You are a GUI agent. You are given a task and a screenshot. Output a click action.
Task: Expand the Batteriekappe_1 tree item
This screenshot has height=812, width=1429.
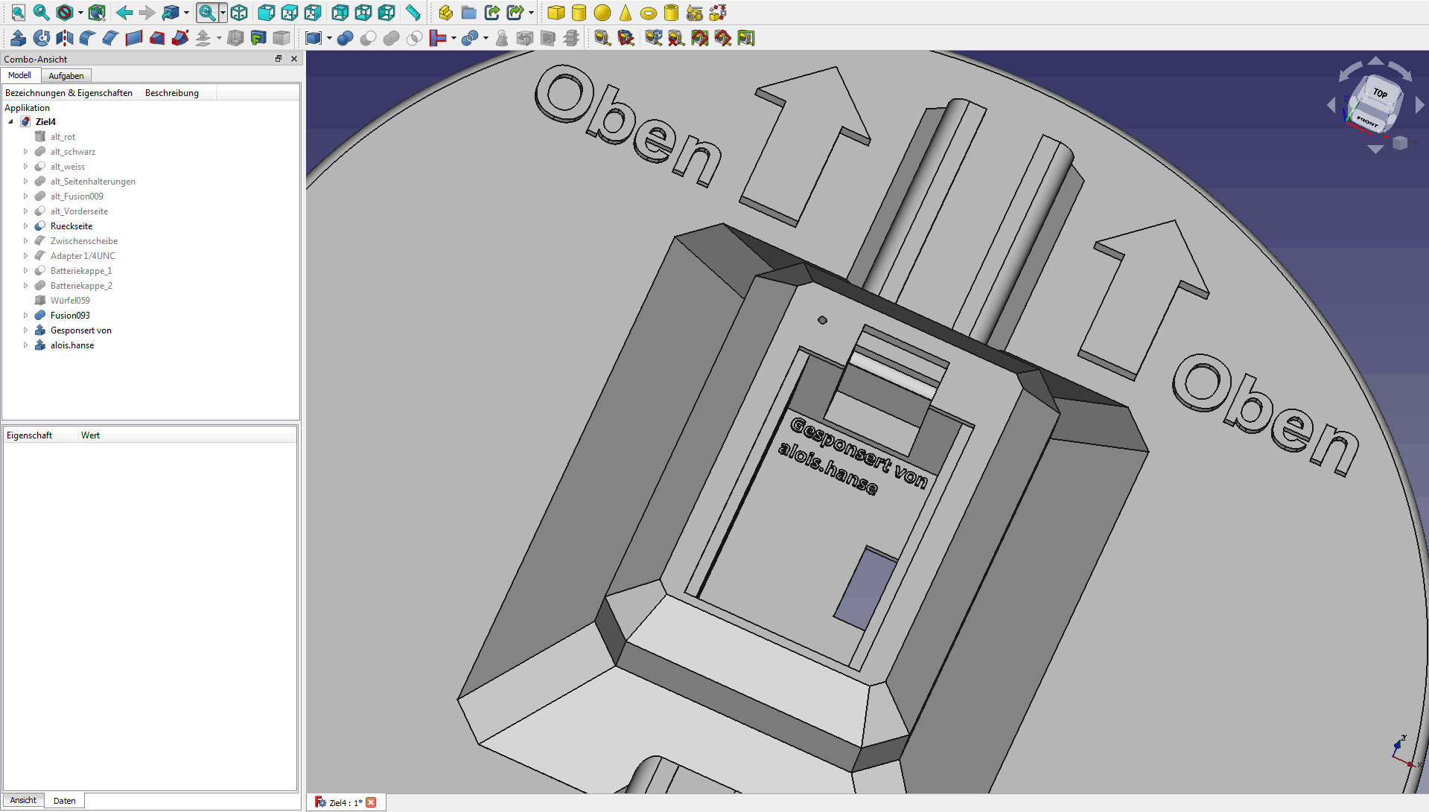[x=25, y=271]
